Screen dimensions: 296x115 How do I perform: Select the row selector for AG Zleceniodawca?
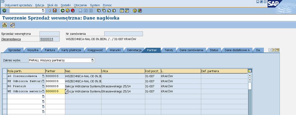(5, 76)
